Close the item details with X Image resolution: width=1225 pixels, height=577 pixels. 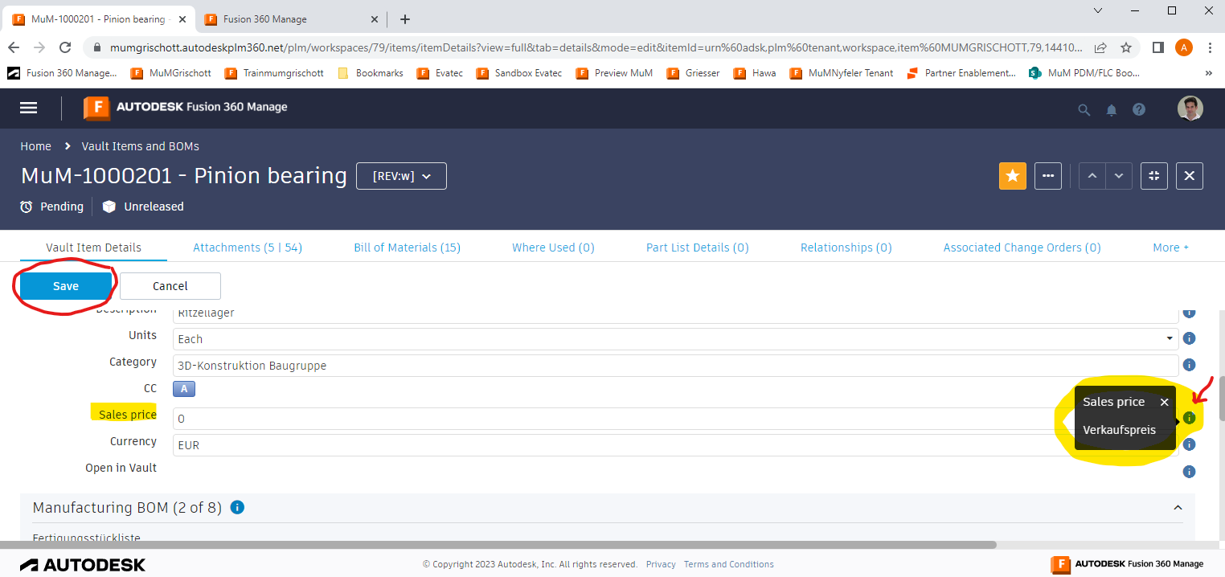click(1190, 176)
